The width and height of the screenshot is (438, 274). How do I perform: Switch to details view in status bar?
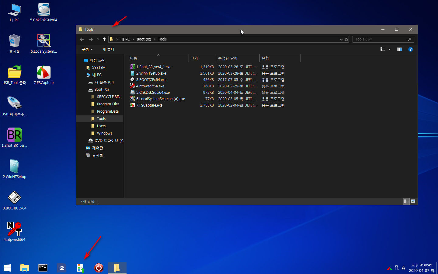406,201
